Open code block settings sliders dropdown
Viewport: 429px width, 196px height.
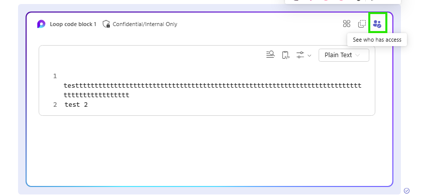pos(304,55)
